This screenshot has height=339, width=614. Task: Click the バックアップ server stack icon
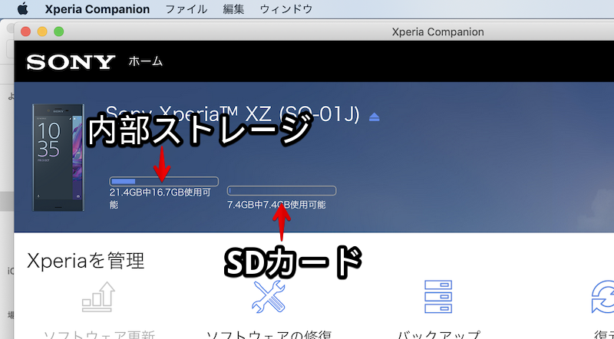tap(440, 298)
